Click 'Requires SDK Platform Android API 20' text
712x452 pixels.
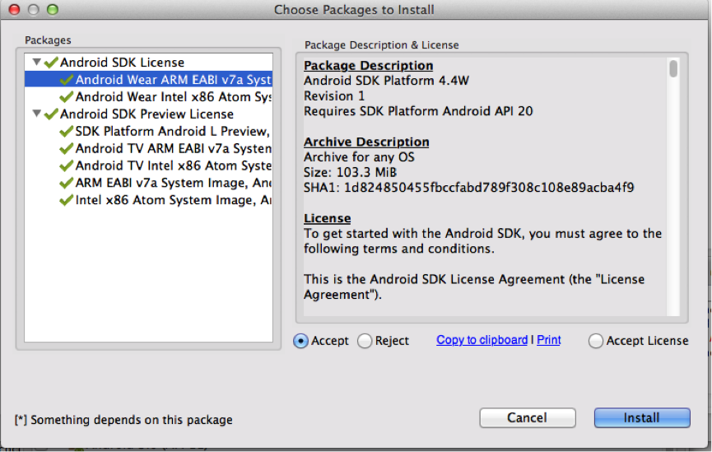point(418,111)
